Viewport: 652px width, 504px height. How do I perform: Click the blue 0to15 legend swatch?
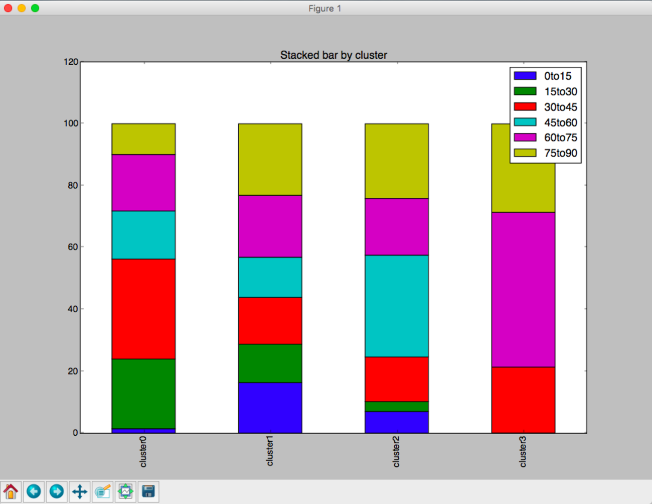(525, 76)
